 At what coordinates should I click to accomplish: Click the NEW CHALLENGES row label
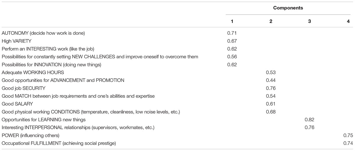pos(100,57)
